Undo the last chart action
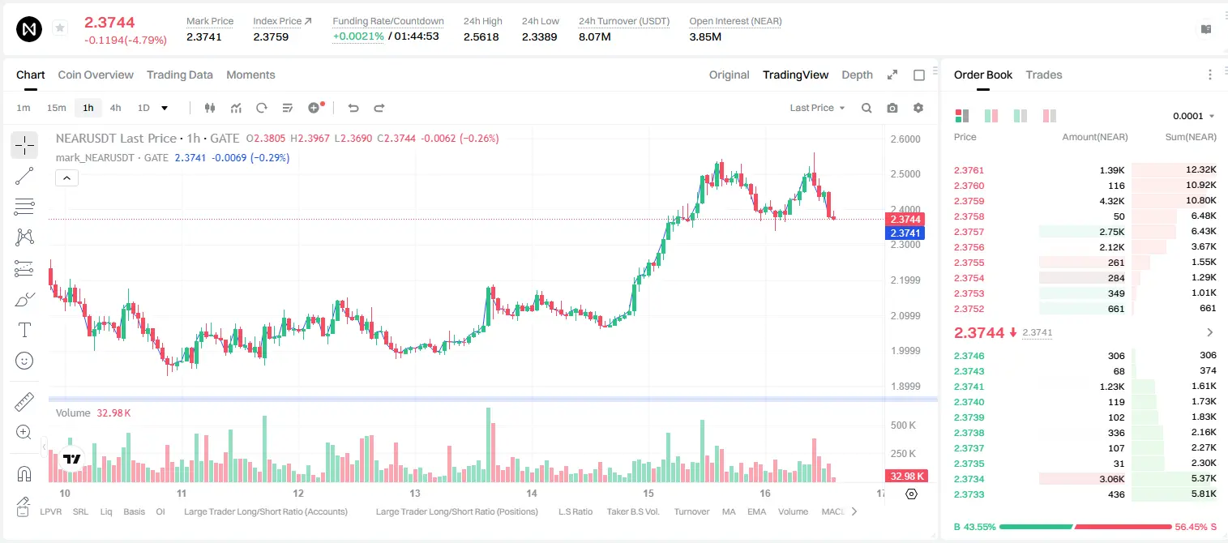1228x543 pixels. point(353,108)
